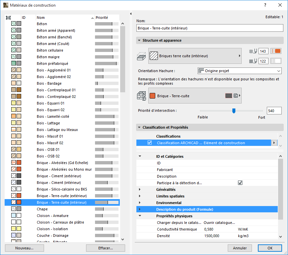Collapse the Structure et apparence section

pos(139,40)
